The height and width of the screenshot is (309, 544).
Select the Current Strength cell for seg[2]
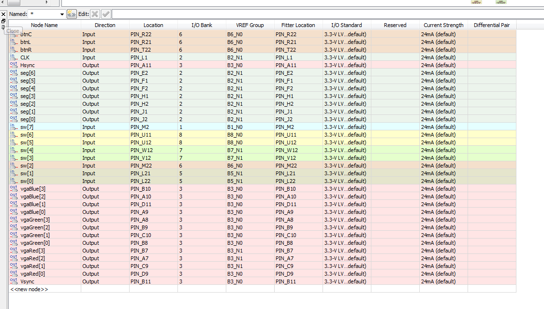[x=443, y=104]
